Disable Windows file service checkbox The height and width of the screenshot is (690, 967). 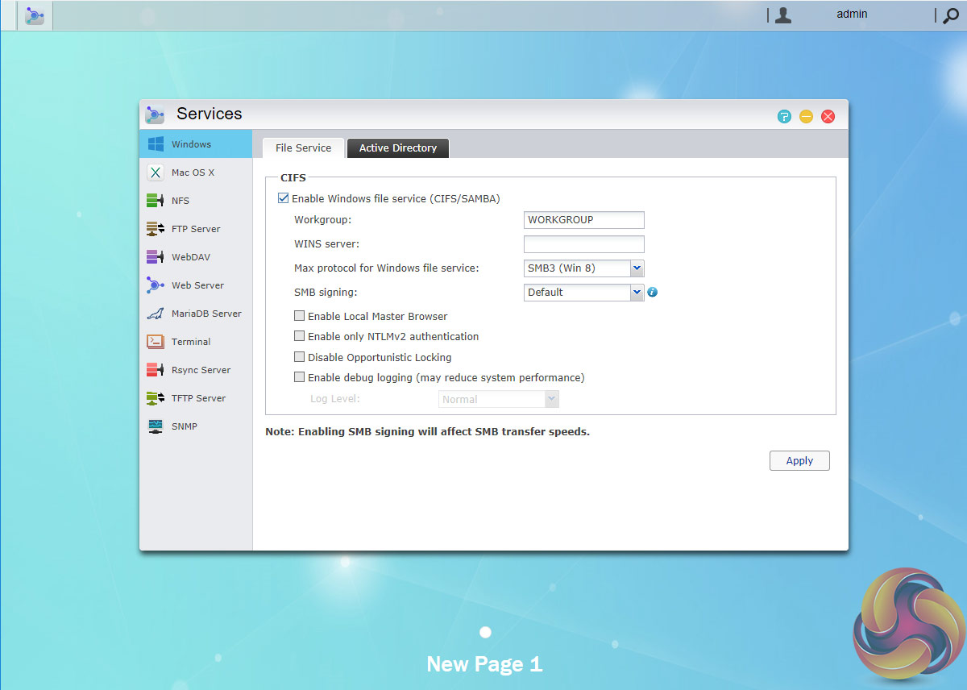(x=283, y=198)
